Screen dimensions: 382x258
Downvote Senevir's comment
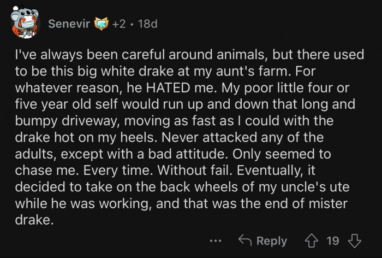(355, 241)
